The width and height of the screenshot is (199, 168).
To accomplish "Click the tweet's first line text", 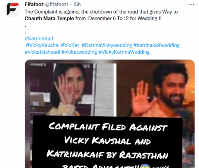I will tap(101, 12).
